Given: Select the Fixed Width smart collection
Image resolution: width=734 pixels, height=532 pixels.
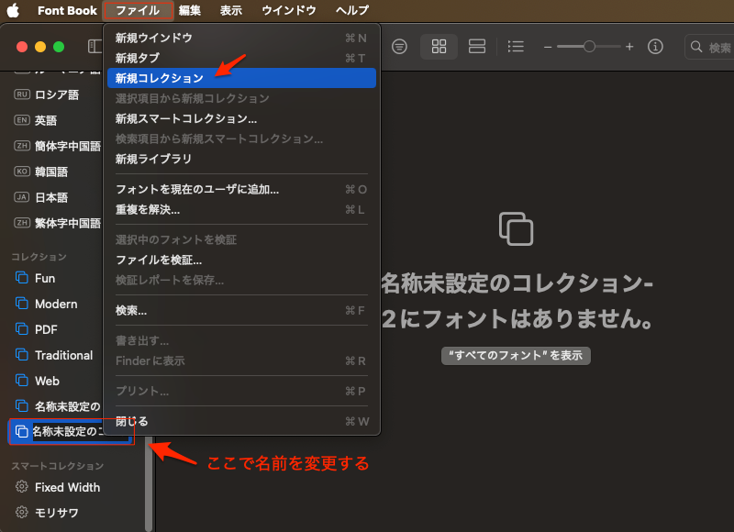Looking at the screenshot, I should [x=67, y=487].
